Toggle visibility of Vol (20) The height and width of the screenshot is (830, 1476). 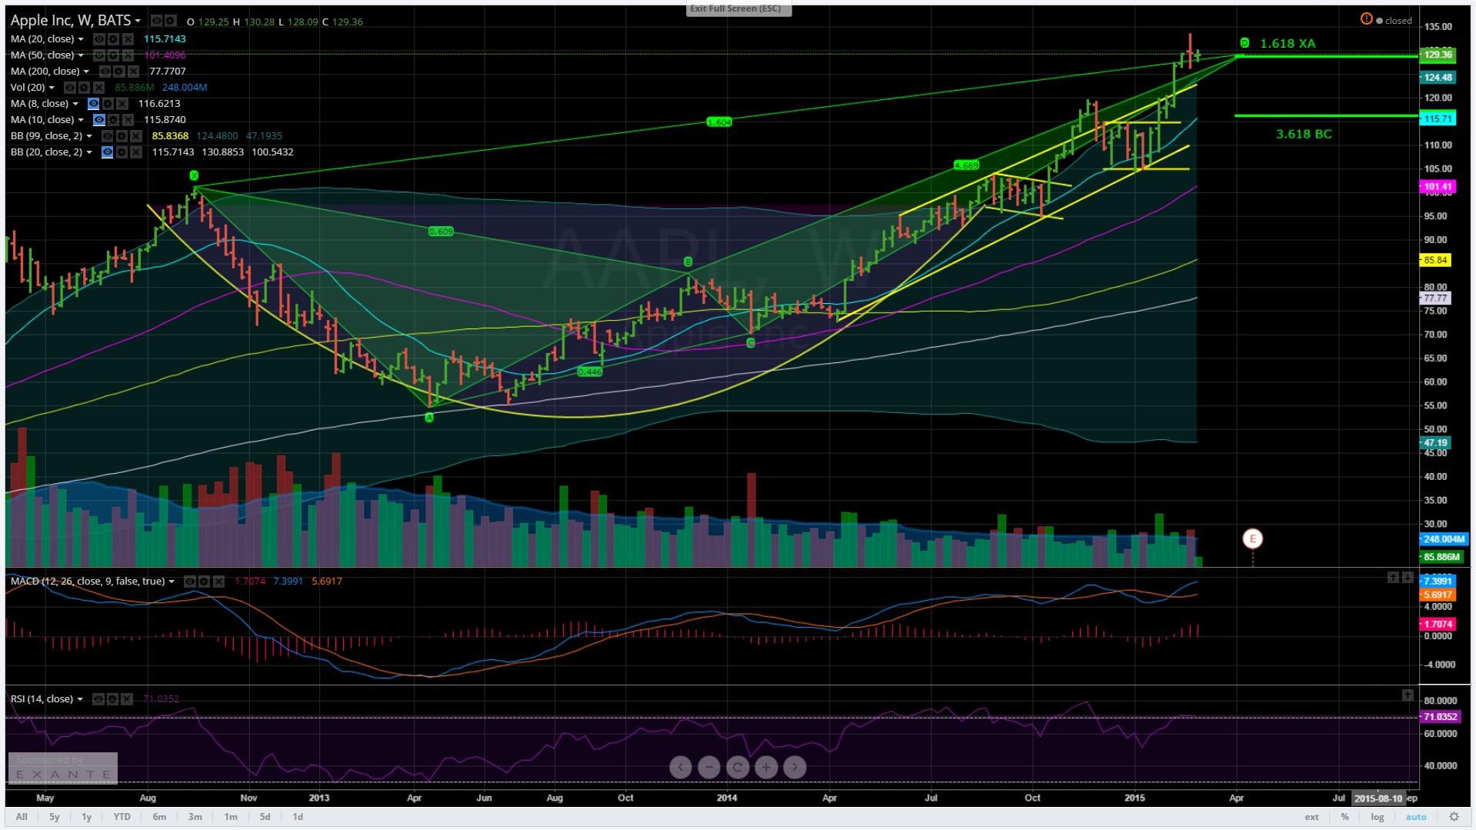(70, 88)
